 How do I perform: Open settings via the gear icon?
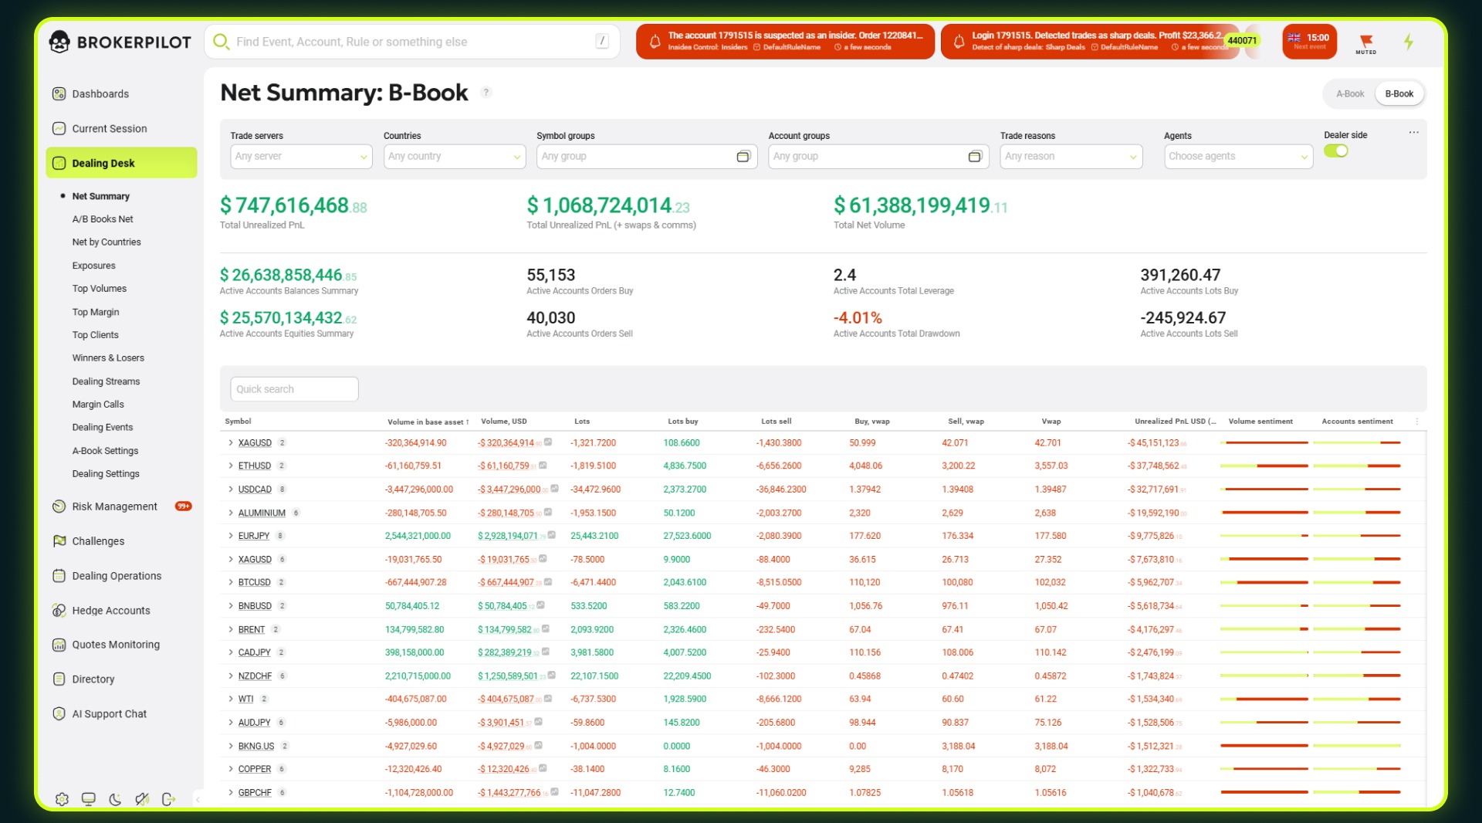(62, 799)
